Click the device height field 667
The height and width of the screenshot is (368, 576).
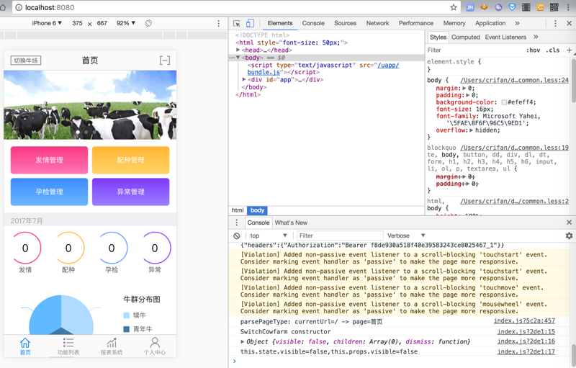(x=102, y=23)
